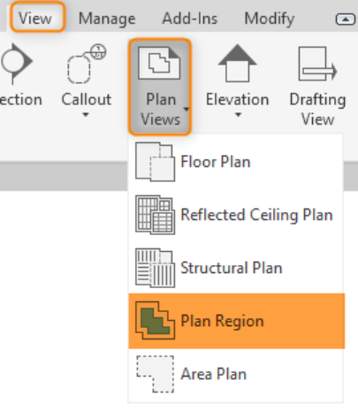358x419 pixels.
Task: Expand the Callout dropdown arrow
Action: click(x=86, y=115)
